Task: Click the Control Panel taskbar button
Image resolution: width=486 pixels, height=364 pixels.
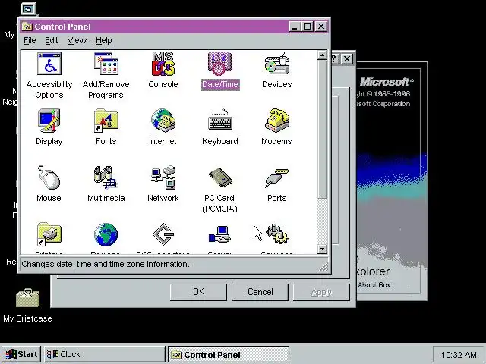Action: [228, 354]
